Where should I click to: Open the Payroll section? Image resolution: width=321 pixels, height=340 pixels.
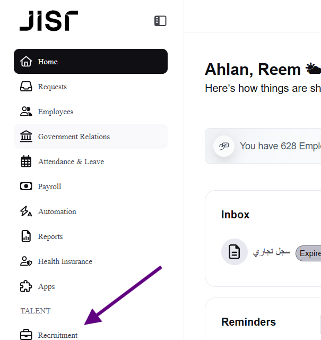(49, 186)
